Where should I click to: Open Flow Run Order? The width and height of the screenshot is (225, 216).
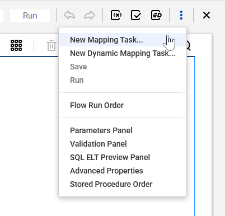coord(123,105)
